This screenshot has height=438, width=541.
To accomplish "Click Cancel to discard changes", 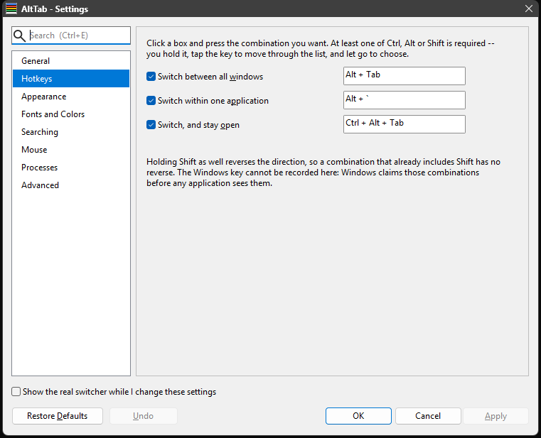I will pyautogui.click(x=428, y=416).
